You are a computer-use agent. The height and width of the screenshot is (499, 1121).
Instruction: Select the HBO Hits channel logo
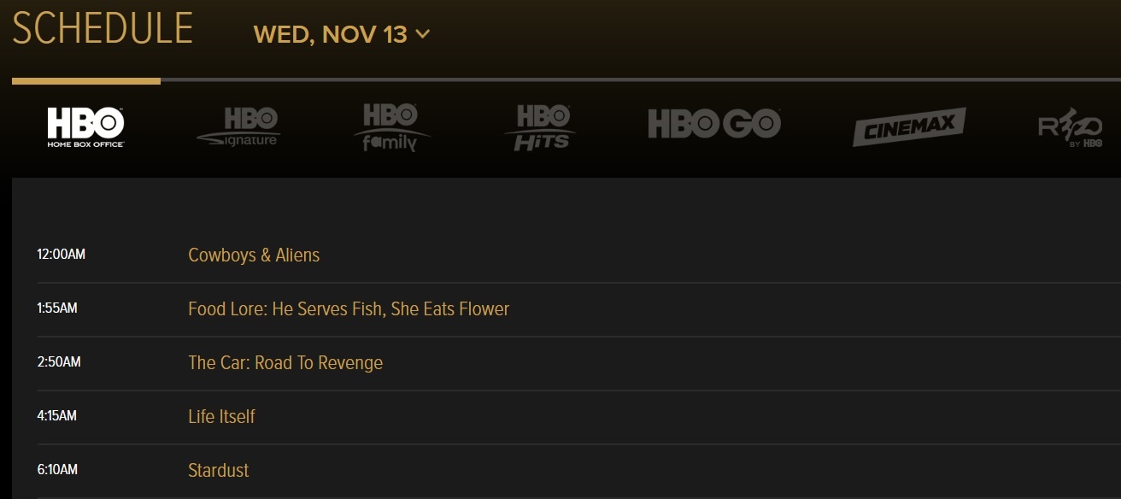[x=540, y=127]
